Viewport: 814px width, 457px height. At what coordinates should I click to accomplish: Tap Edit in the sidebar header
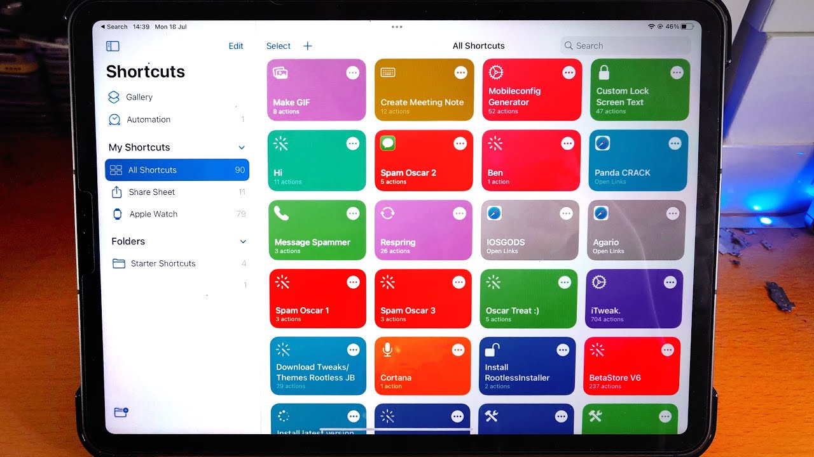[x=236, y=46]
